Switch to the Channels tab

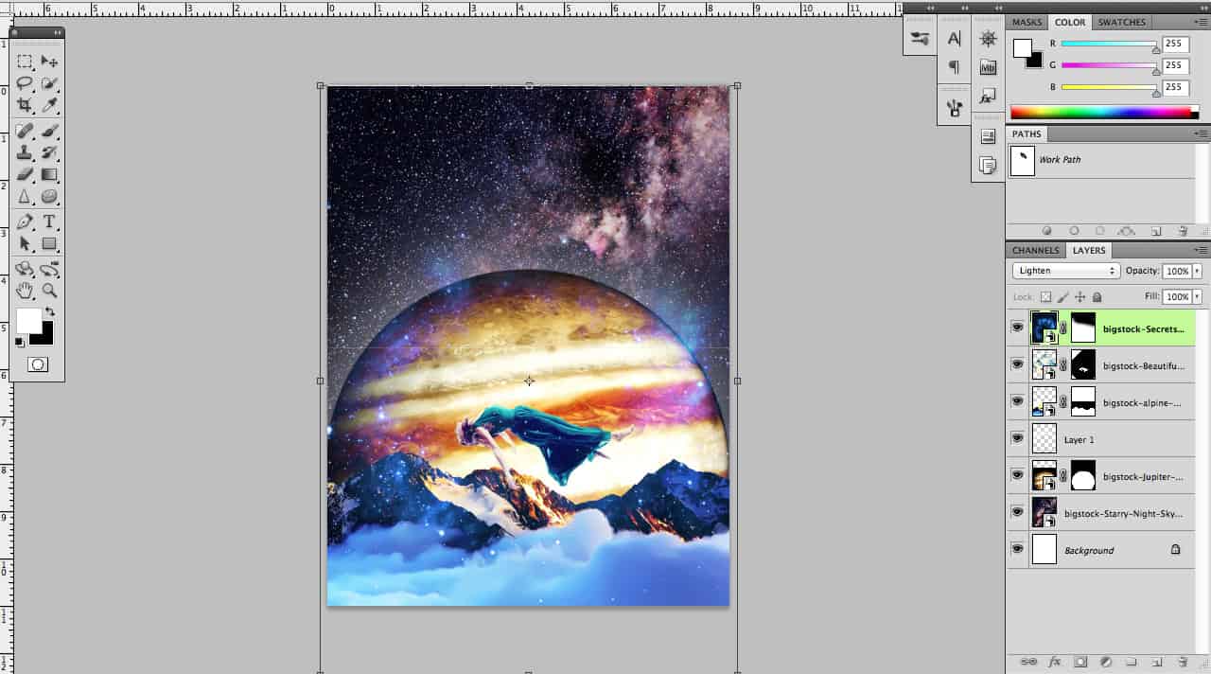click(x=1035, y=251)
